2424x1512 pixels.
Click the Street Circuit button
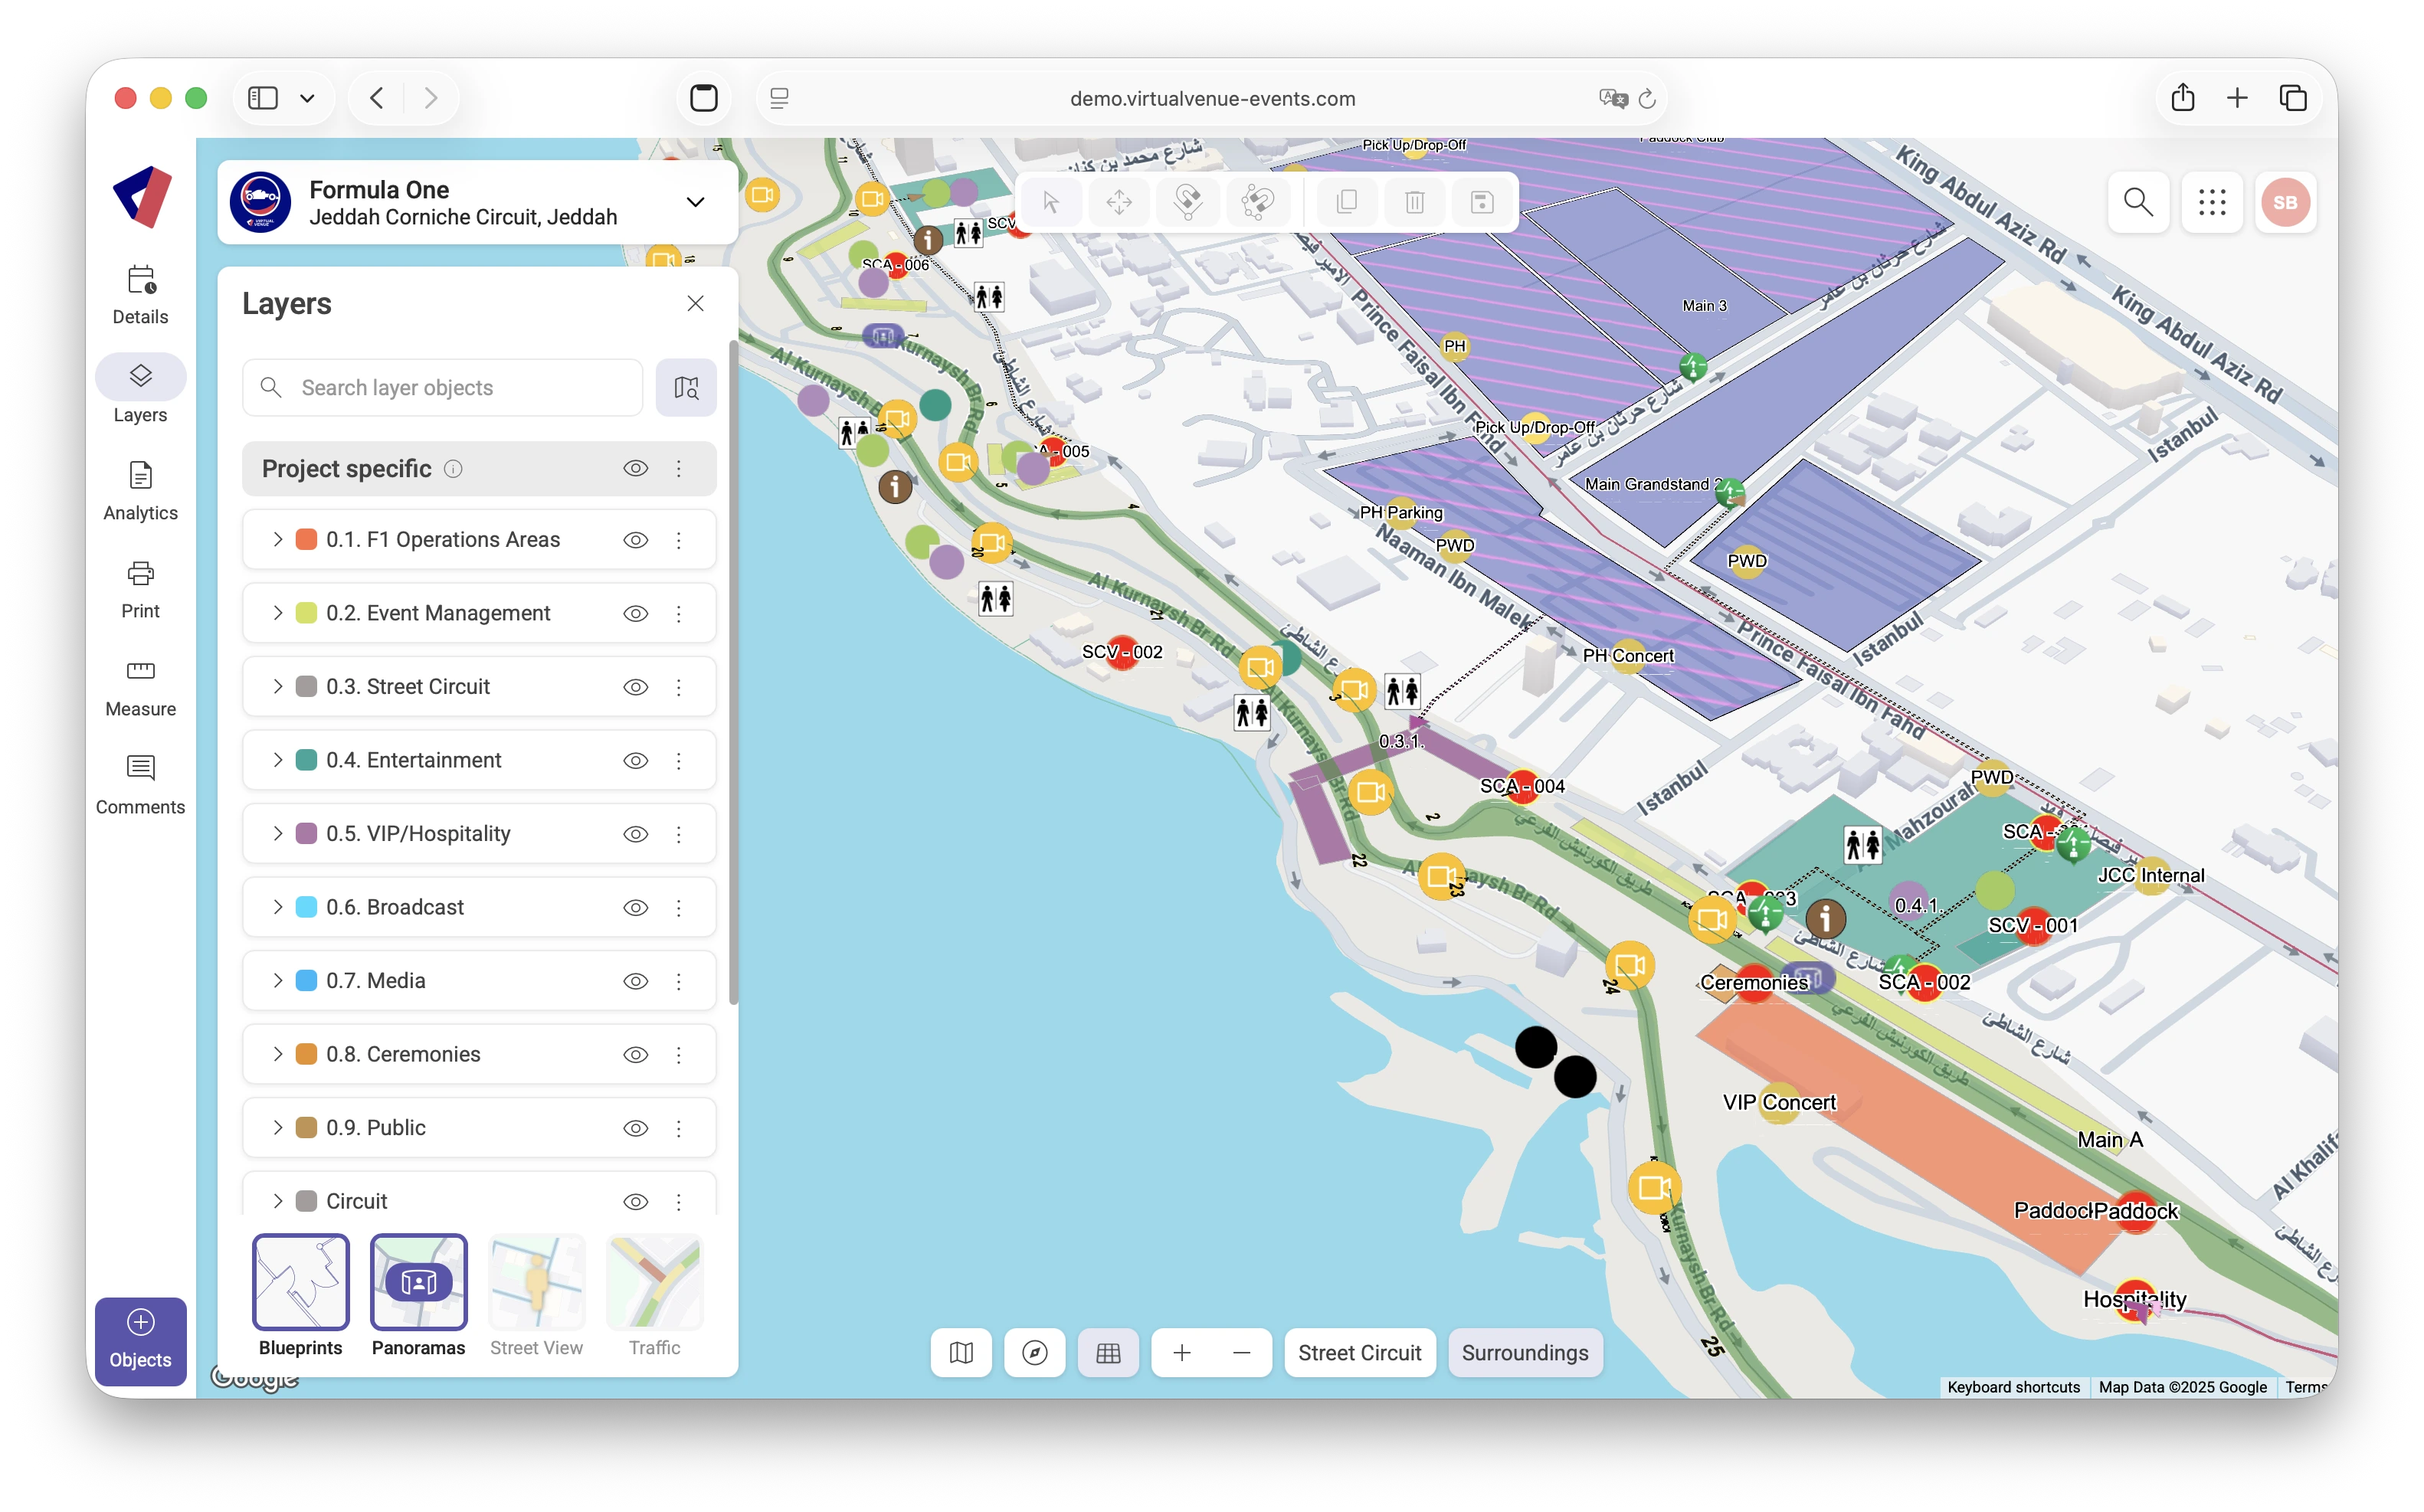pos(1359,1353)
